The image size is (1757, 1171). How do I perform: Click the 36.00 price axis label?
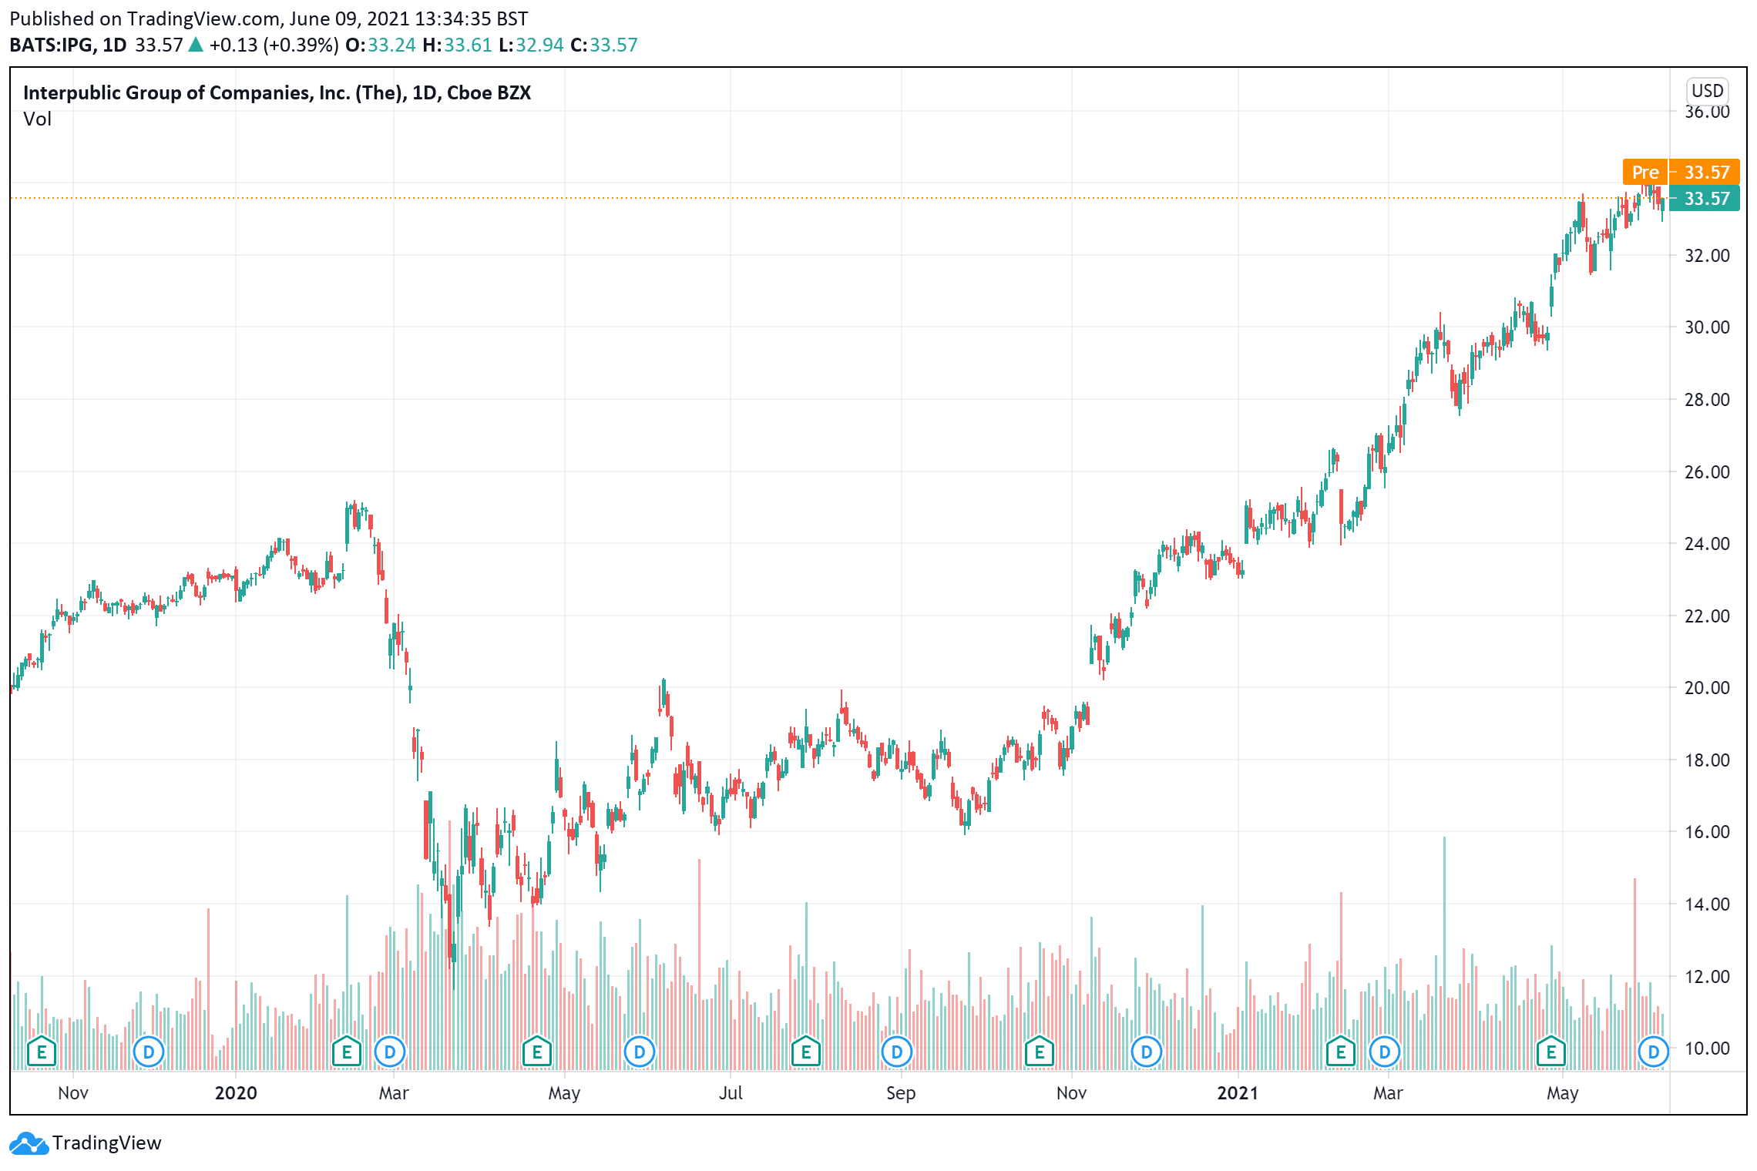[1707, 112]
